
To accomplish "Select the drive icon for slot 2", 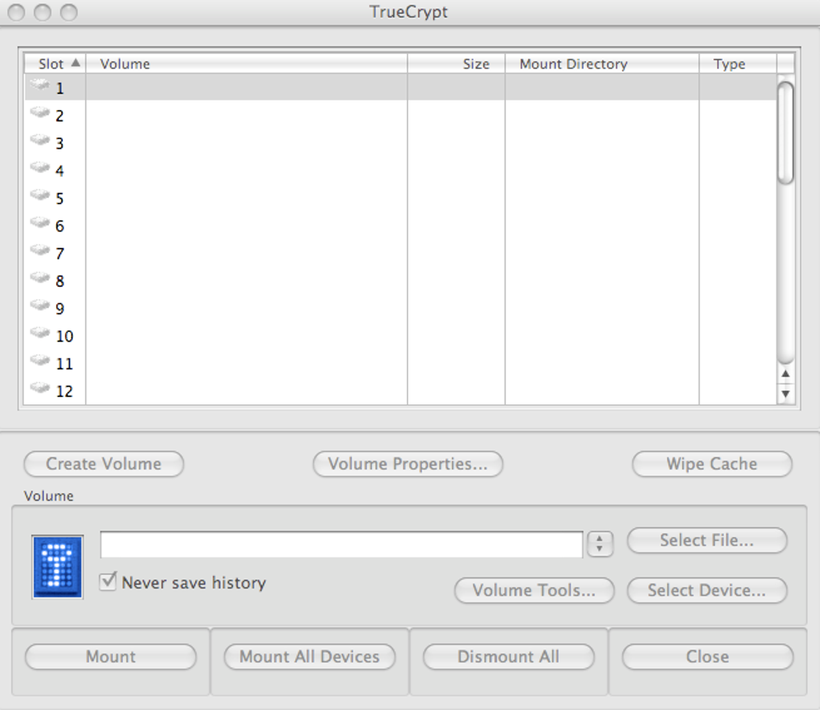I will pos(39,113).
